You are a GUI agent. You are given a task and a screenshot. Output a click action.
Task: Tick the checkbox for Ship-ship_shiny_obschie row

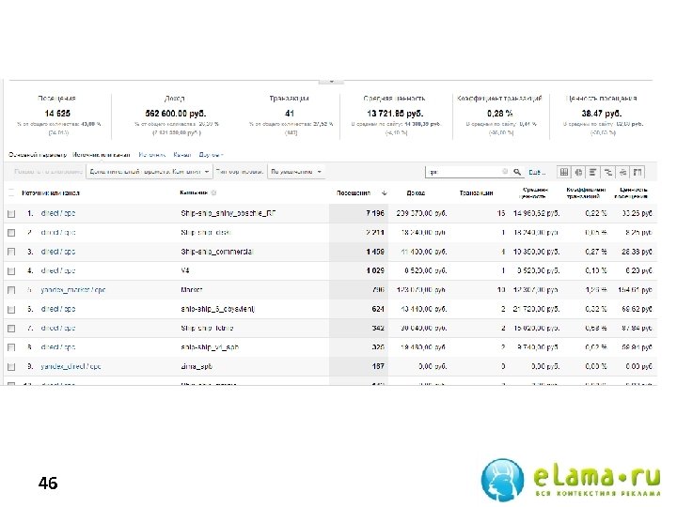tap(11, 213)
